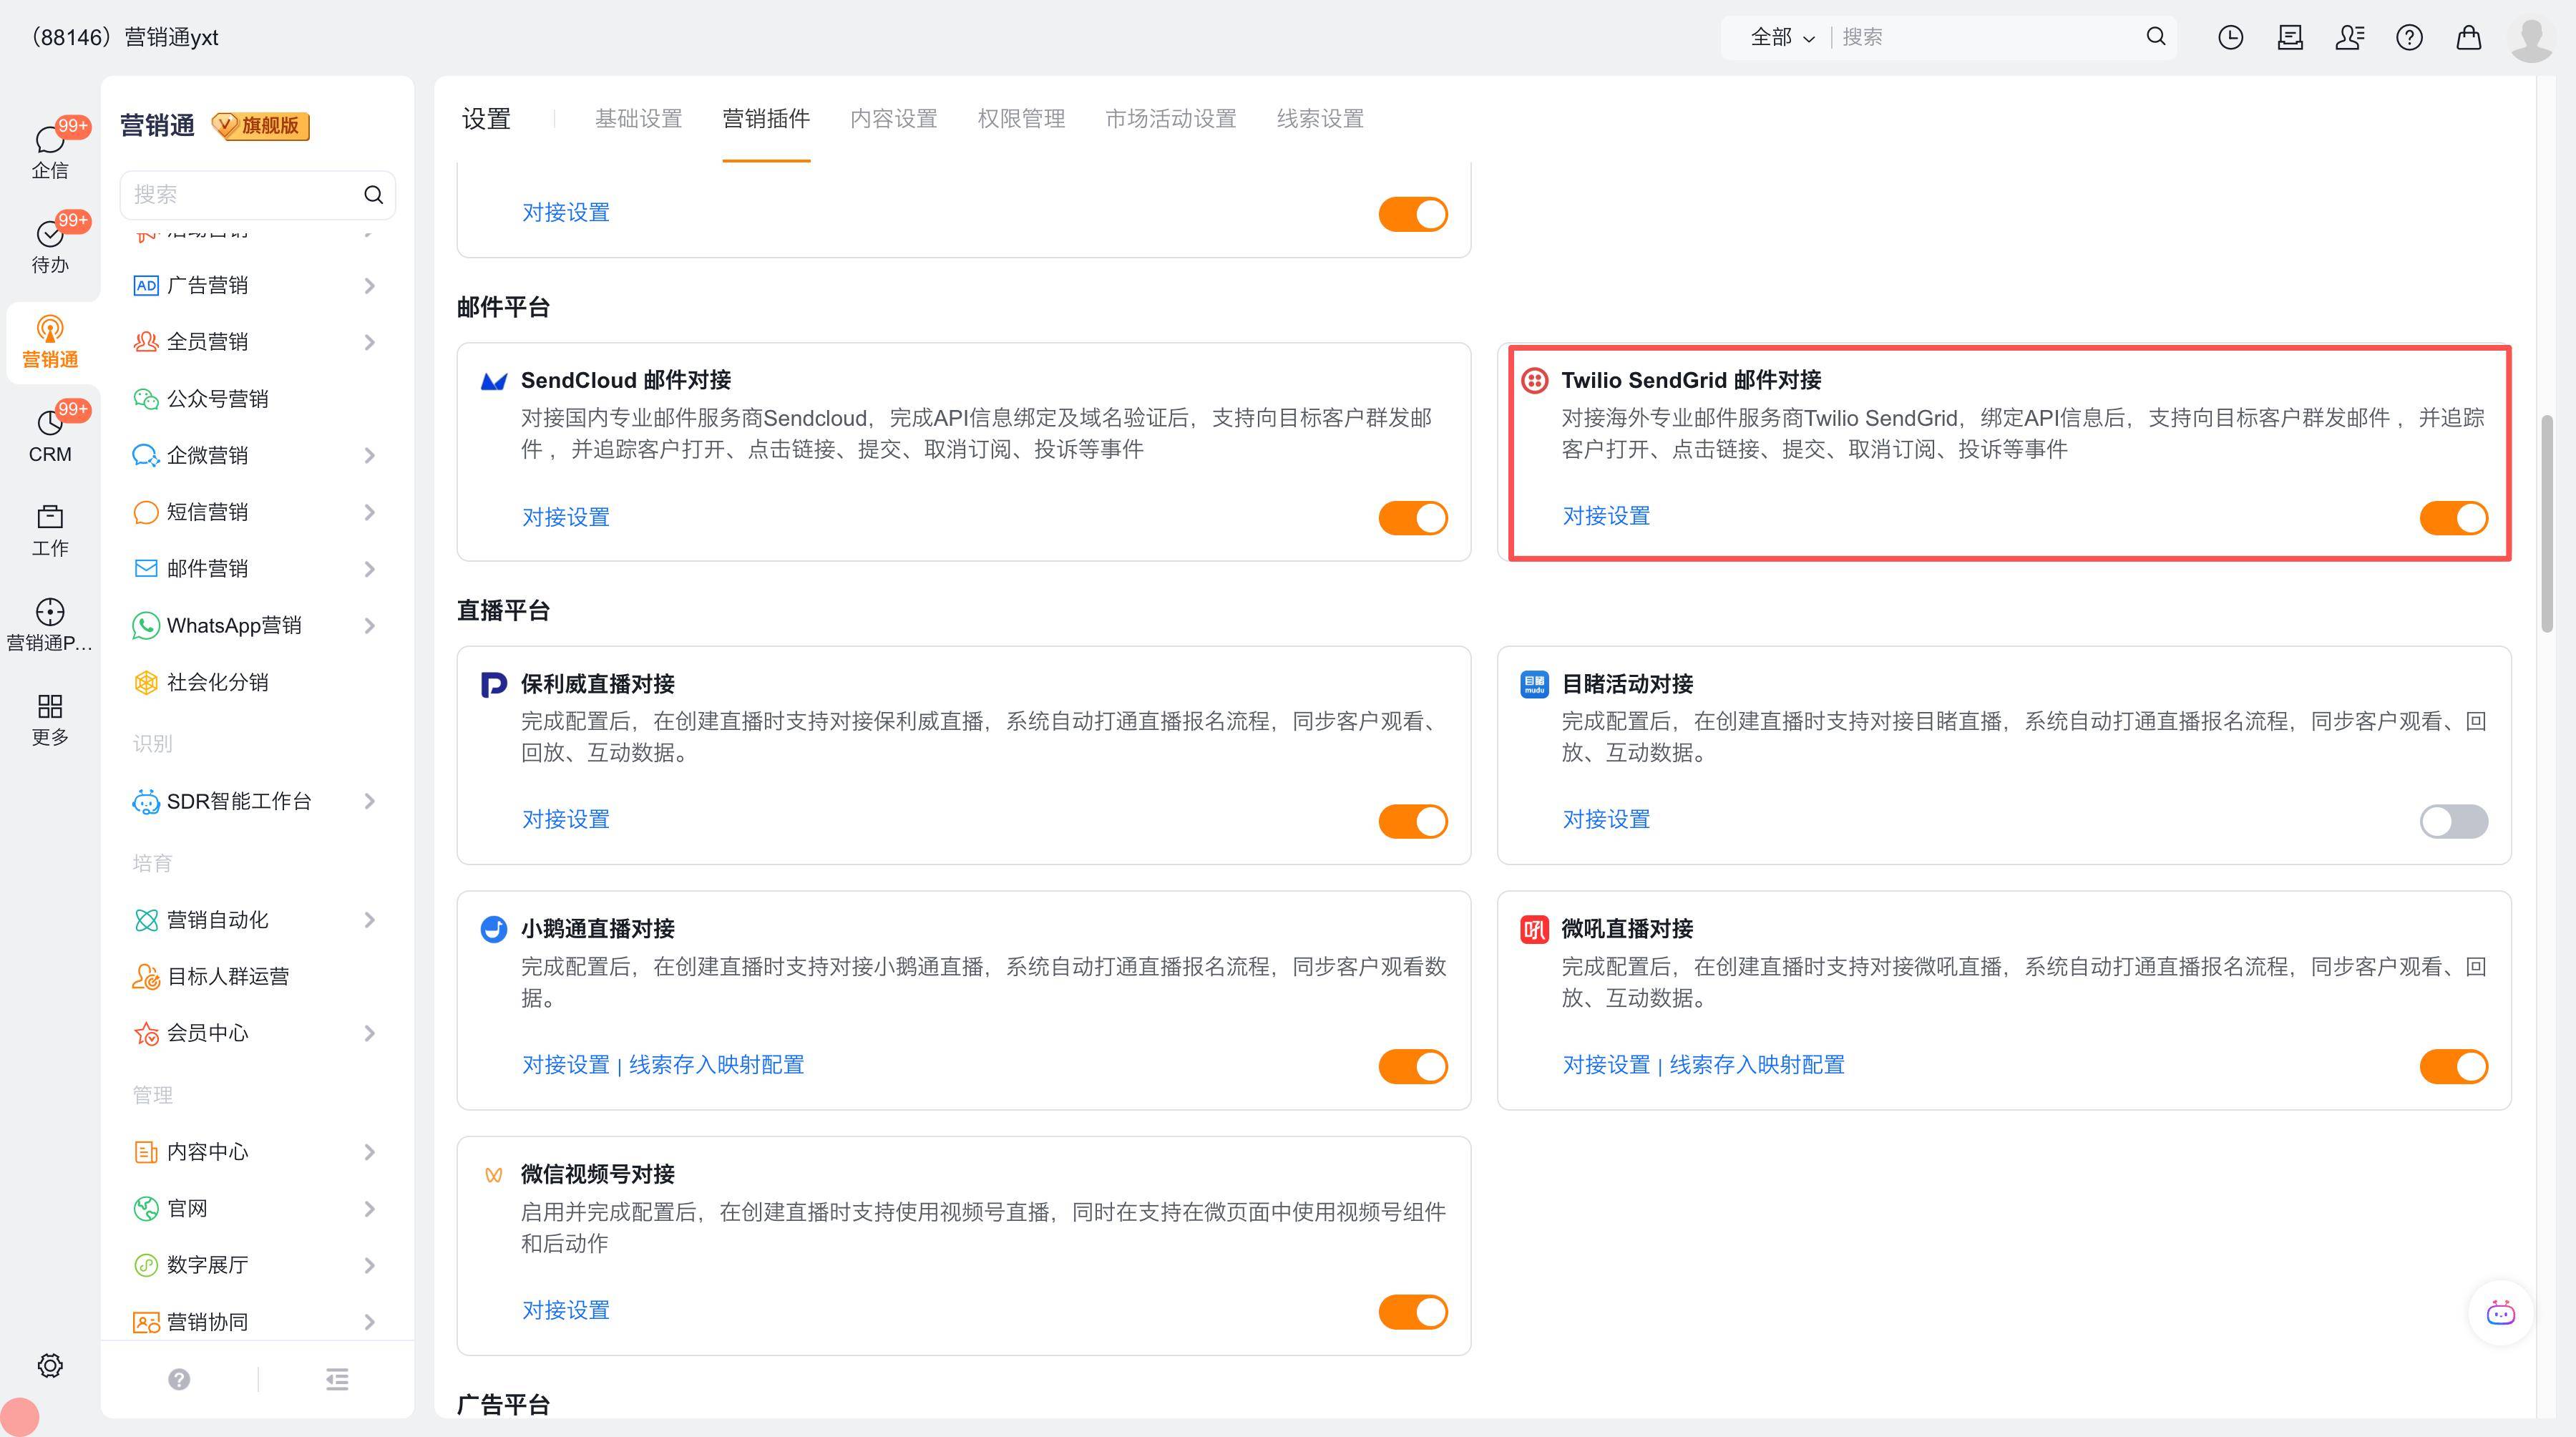Open the AI assistant robot floating icon

tap(2500, 1312)
